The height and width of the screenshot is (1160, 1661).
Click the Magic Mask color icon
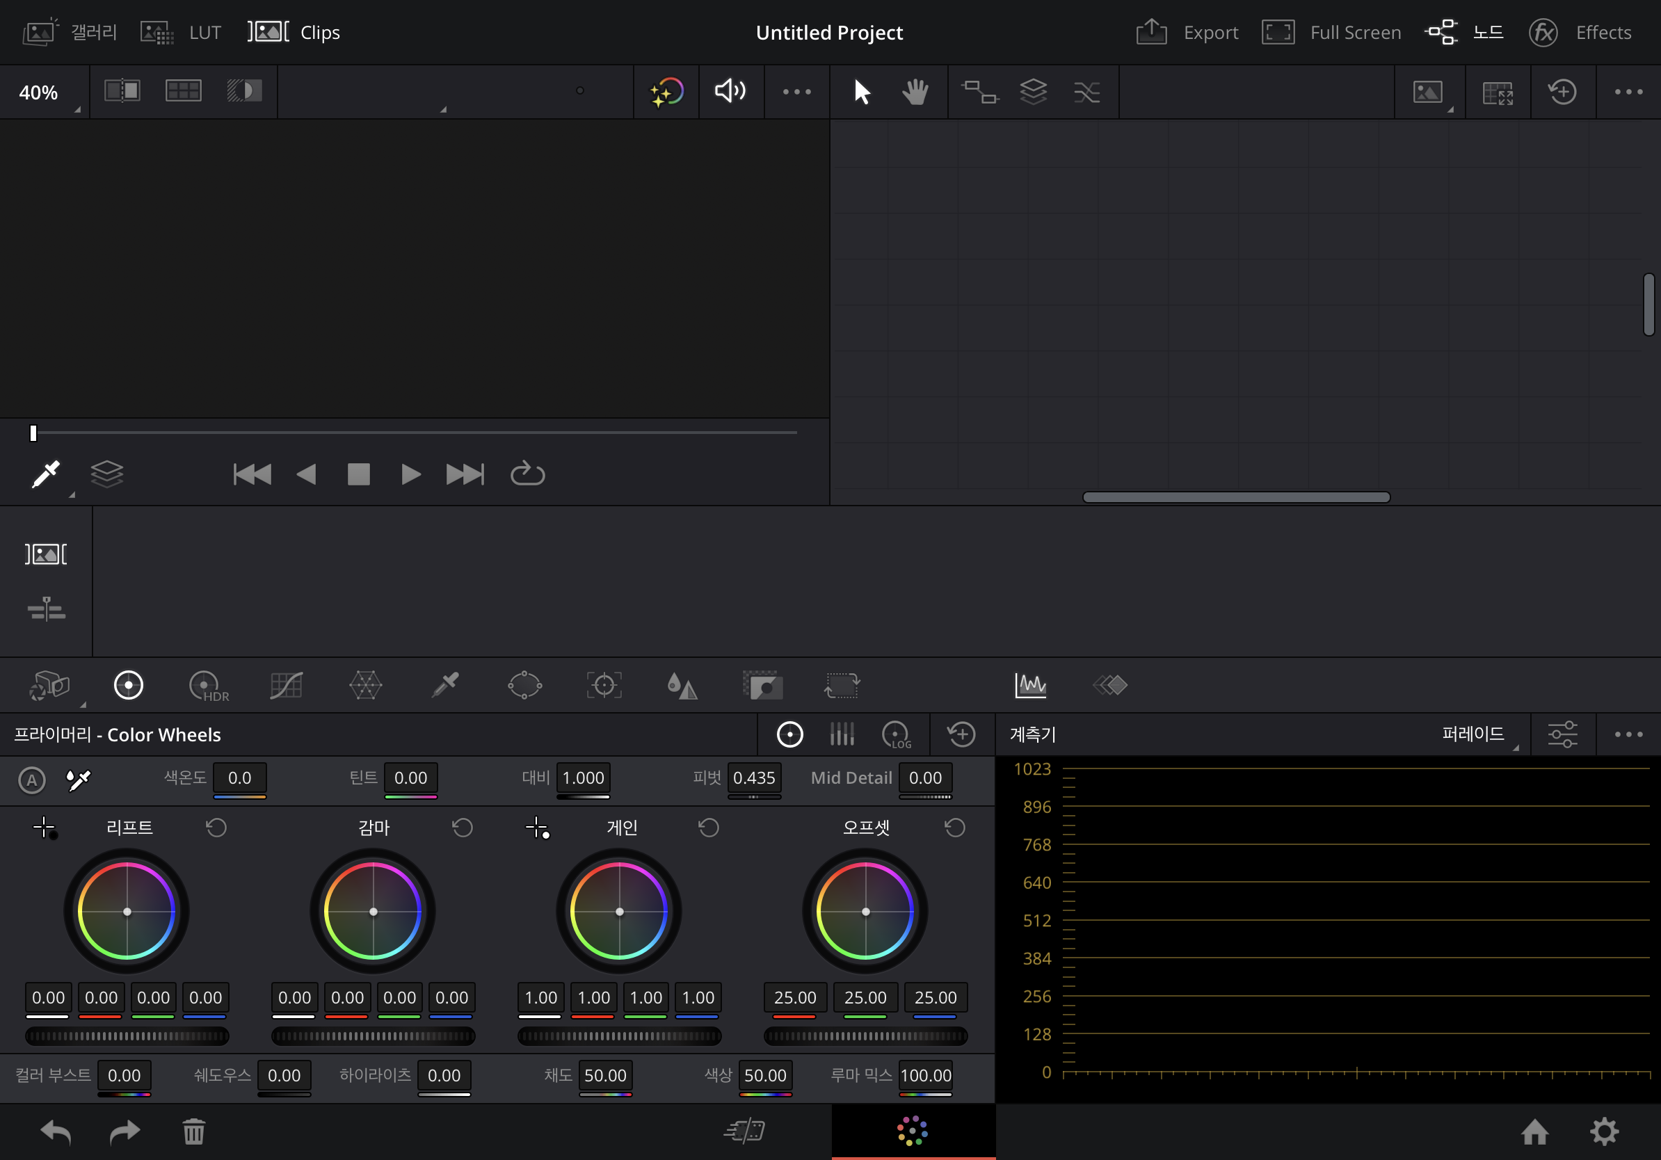pos(666,92)
